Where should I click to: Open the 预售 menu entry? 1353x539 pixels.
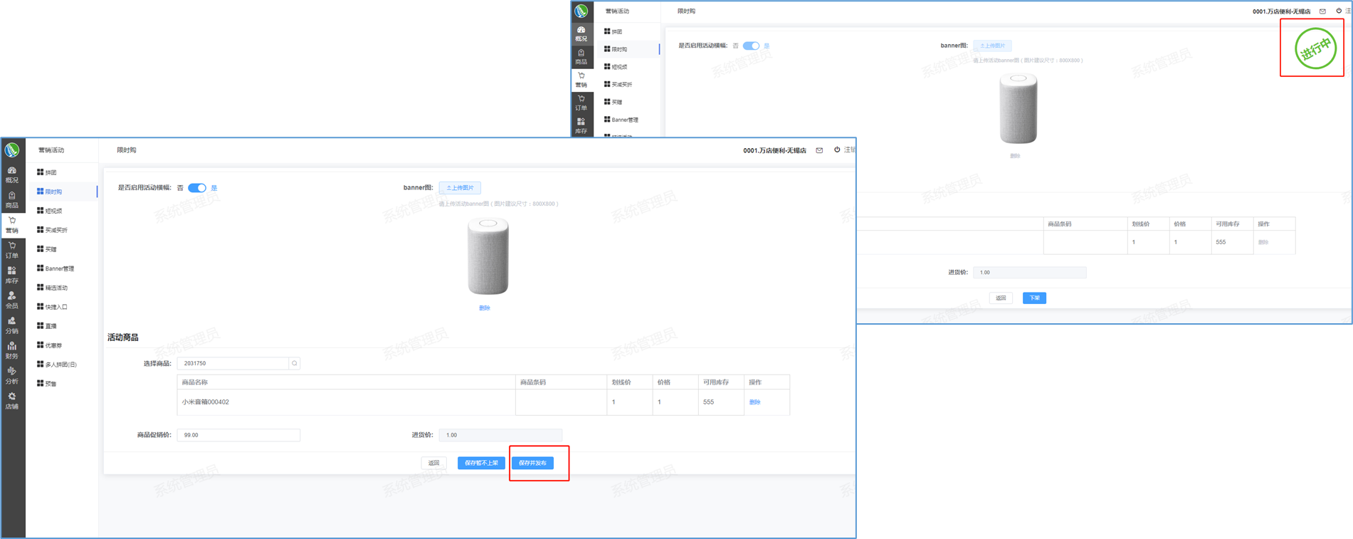tap(51, 384)
